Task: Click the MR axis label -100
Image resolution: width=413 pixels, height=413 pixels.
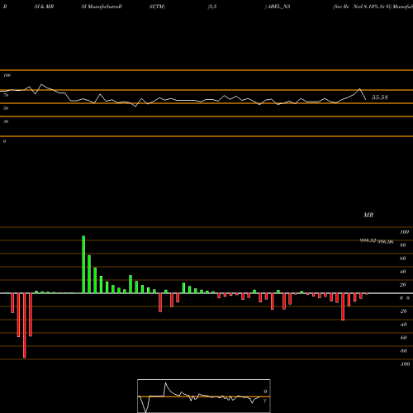Action: tap(405, 364)
